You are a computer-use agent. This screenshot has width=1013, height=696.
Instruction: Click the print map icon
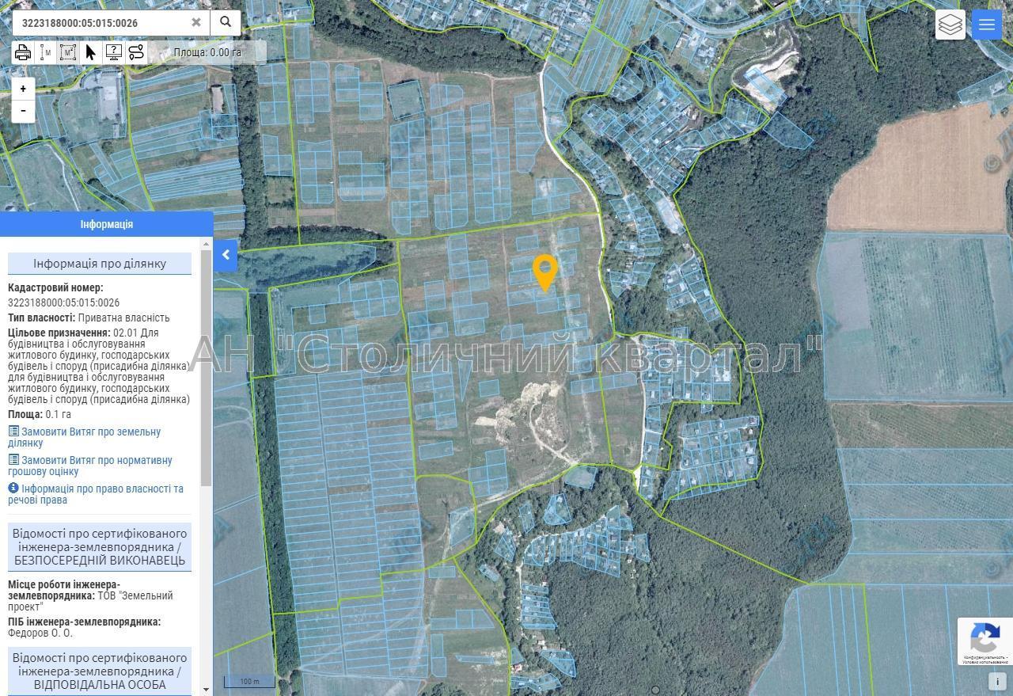click(23, 53)
